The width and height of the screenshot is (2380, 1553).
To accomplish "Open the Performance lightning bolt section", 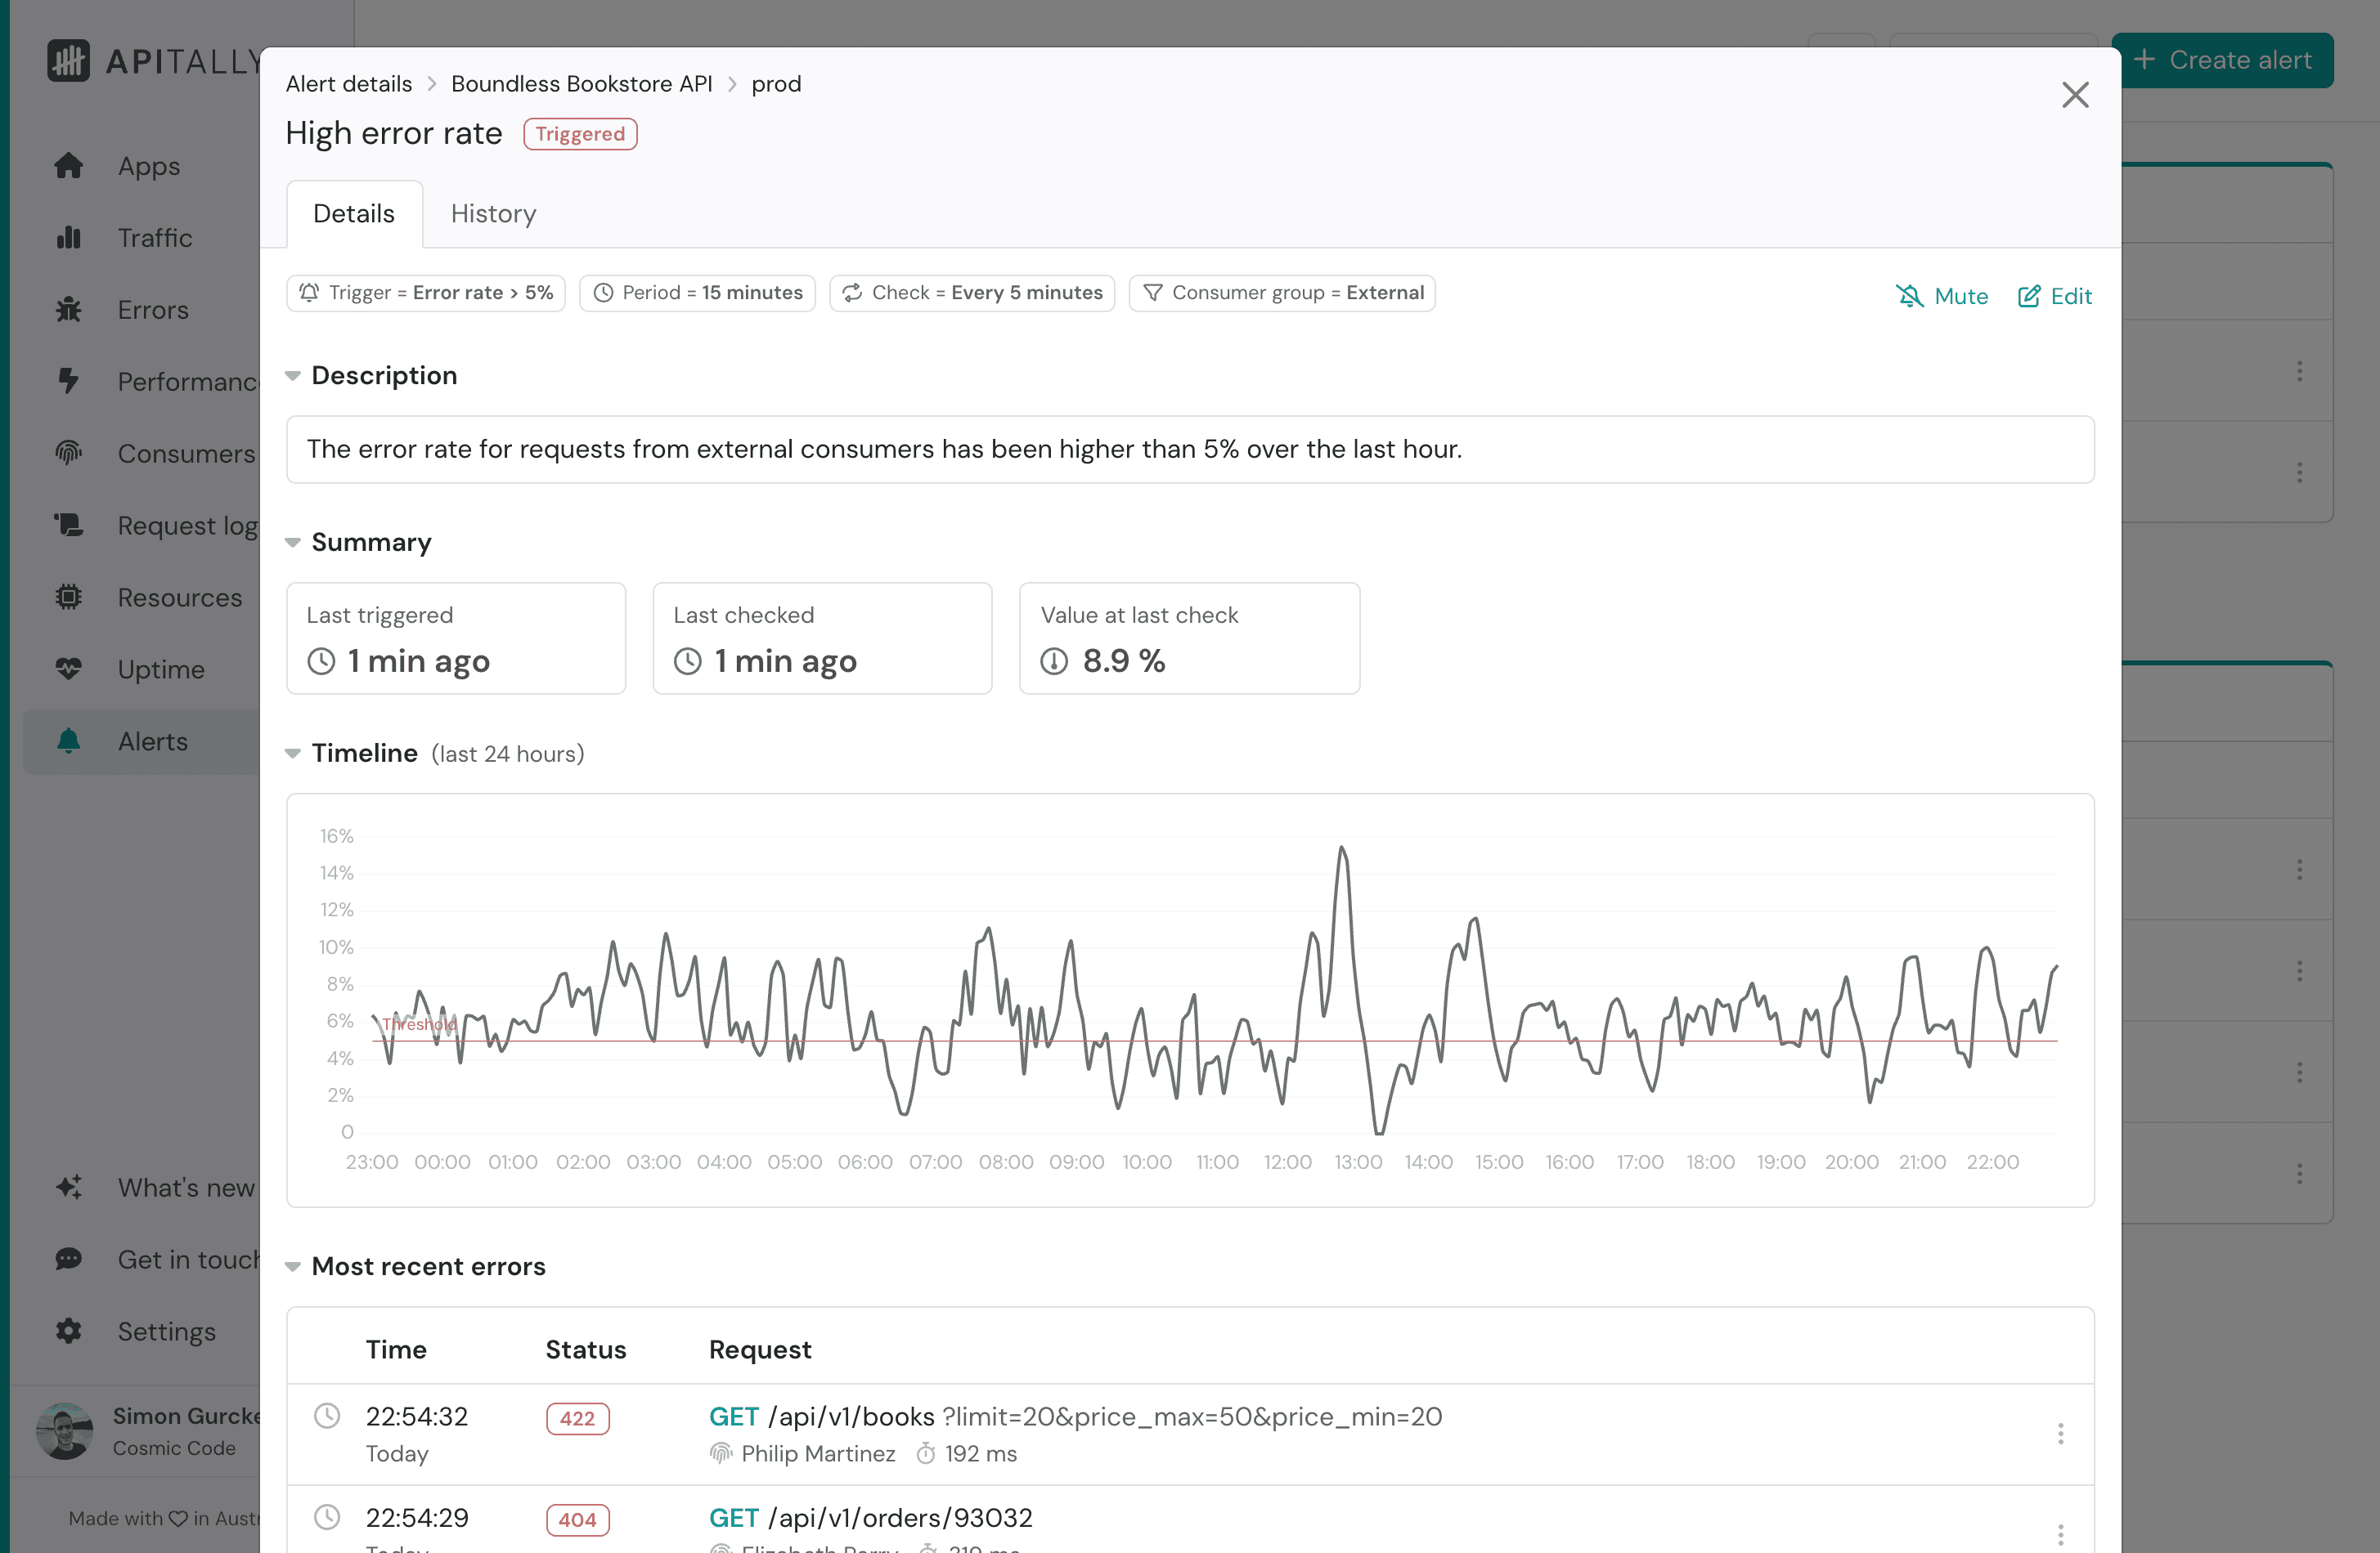I will [x=69, y=381].
